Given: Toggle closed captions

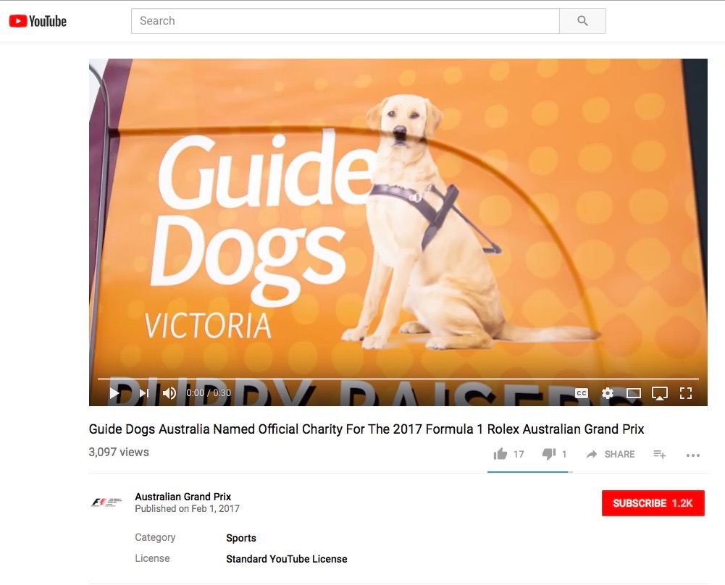Looking at the screenshot, I should tap(582, 393).
